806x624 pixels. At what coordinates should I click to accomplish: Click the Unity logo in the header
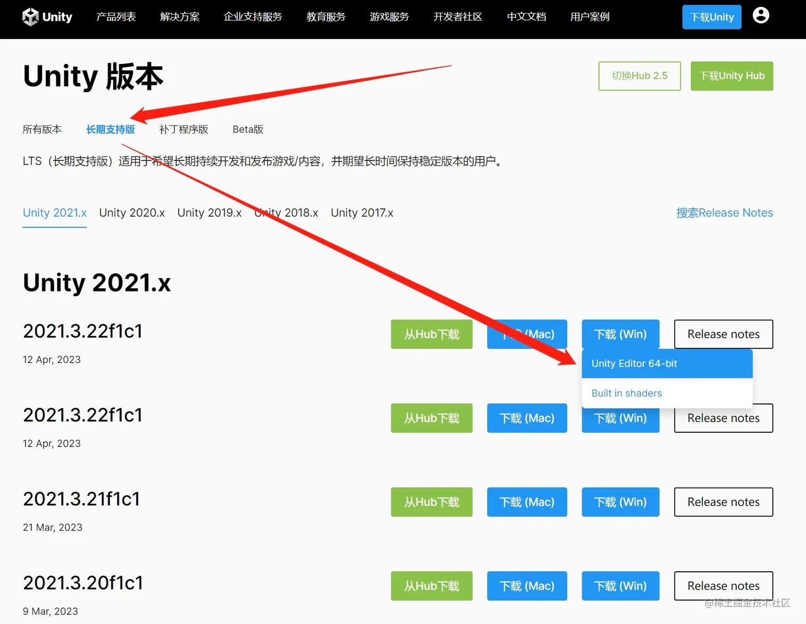coord(47,17)
